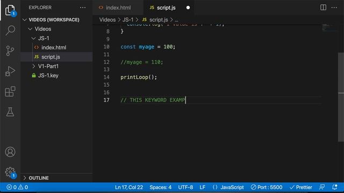Open editor more actions ellipsis
This screenshot has height=193, width=344.
[x=334, y=8]
